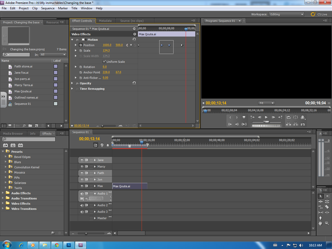
Task: Toggle Safe Margins in Program monitor
Action: [295, 117]
